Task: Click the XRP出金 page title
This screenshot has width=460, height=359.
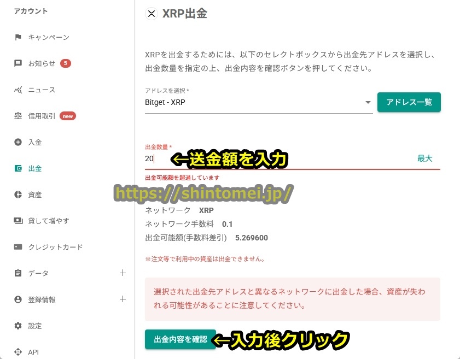Action: pyautogui.click(x=185, y=14)
